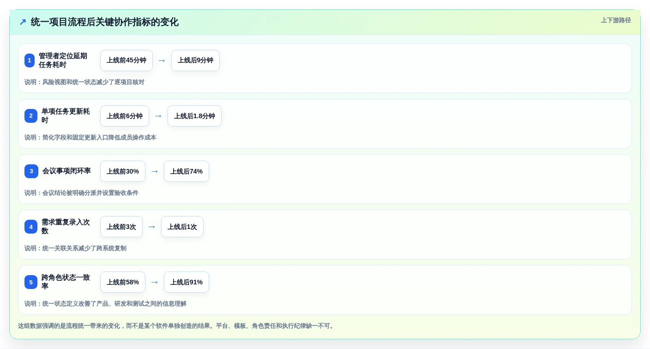The height and width of the screenshot is (349, 650).
Task: Click number badge 3 for 会议事项闭环率
Action: [31, 171]
